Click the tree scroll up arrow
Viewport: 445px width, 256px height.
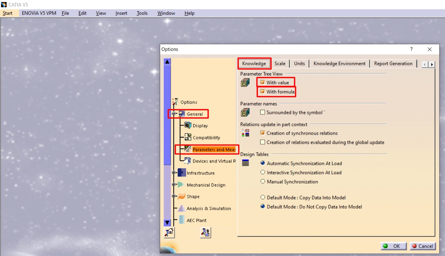pos(167,61)
